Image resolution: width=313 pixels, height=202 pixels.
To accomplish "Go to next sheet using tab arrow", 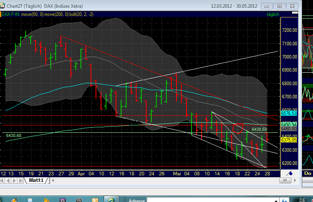I will [x=14, y=181].
